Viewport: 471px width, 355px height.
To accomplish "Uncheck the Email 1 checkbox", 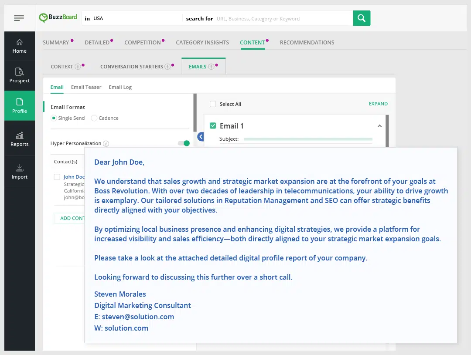I will pos(213,126).
